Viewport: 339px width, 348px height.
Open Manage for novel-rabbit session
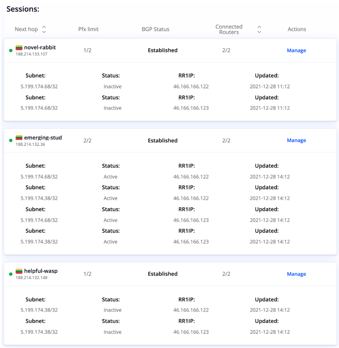(296, 51)
